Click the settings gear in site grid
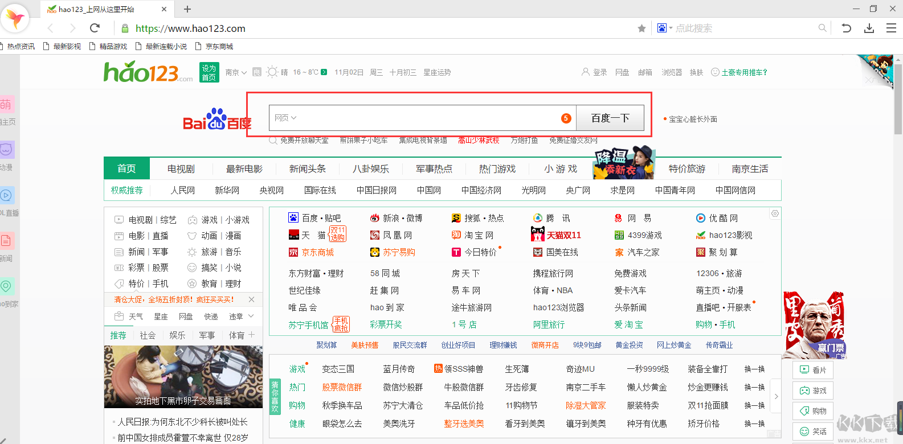 pyautogui.click(x=775, y=213)
